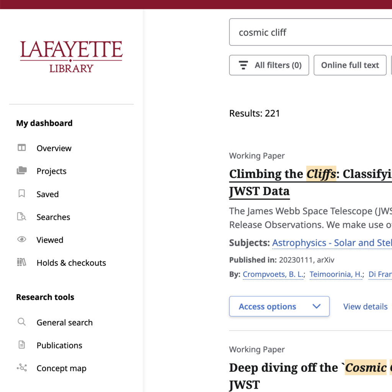Click the Concept map node icon
Screen dimensions: 392x392
22,368
